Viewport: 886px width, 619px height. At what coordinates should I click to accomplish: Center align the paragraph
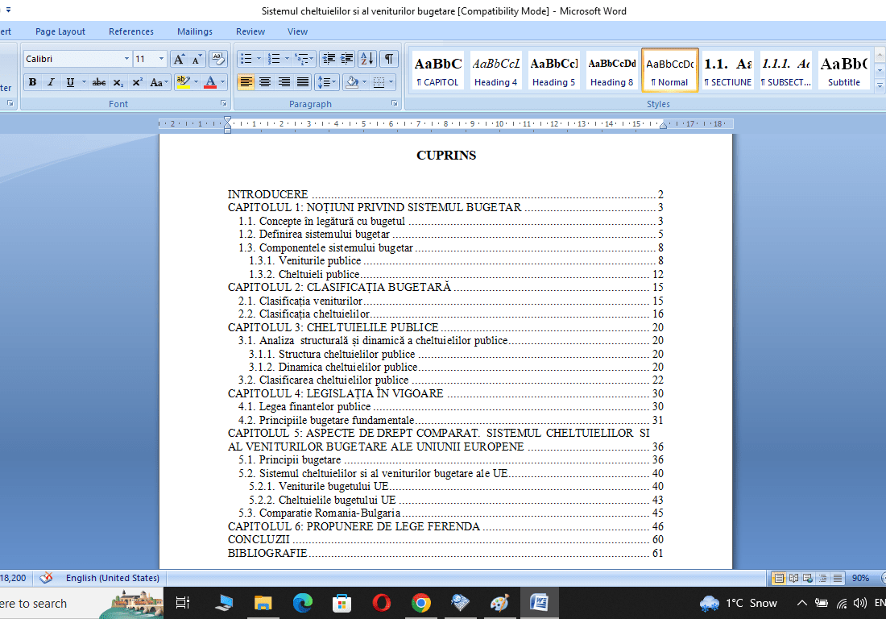[265, 82]
